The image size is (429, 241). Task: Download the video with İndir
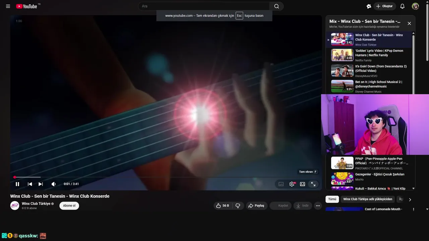(x=303, y=206)
